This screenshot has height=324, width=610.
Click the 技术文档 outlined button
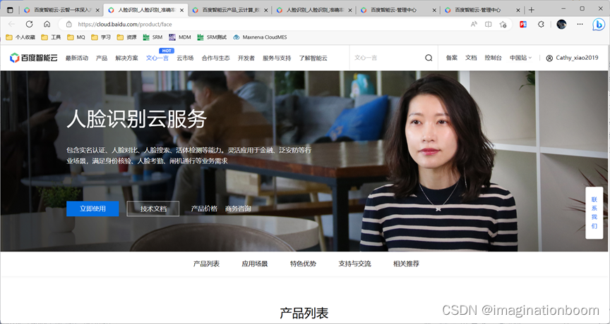pos(153,208)
